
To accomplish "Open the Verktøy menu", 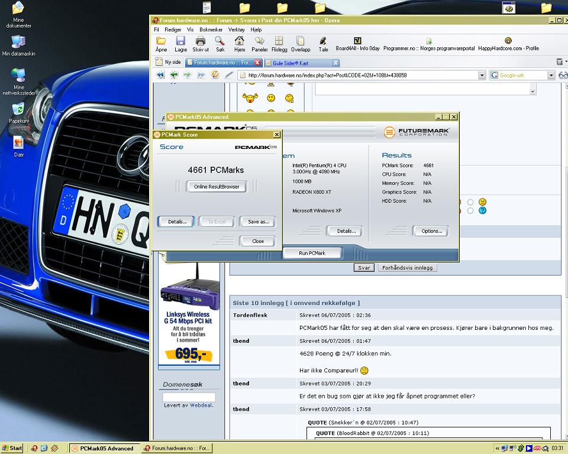I will pos(236,30).
